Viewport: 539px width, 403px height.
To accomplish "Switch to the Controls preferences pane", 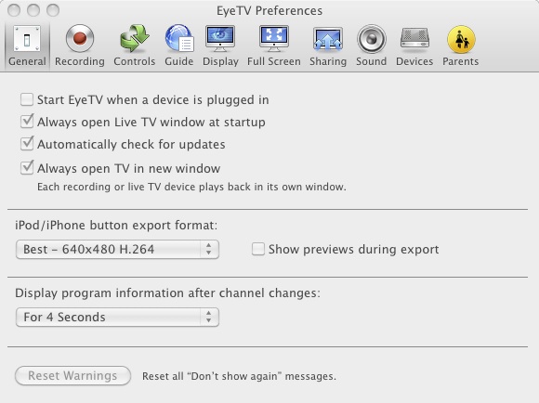I will (135, 46).
